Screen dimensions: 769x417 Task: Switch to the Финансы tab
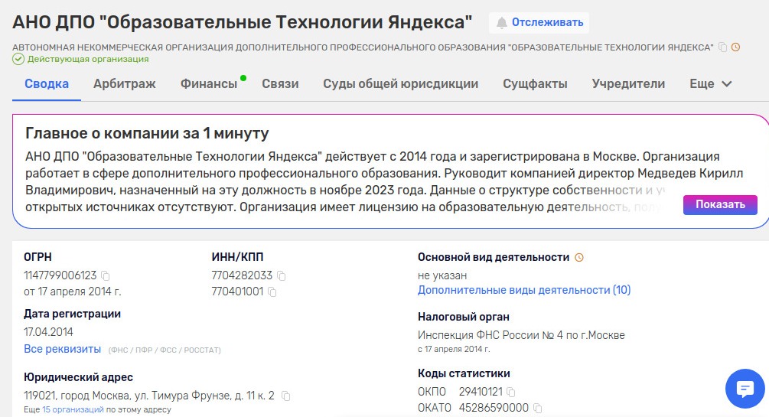(x=209, y=84)
